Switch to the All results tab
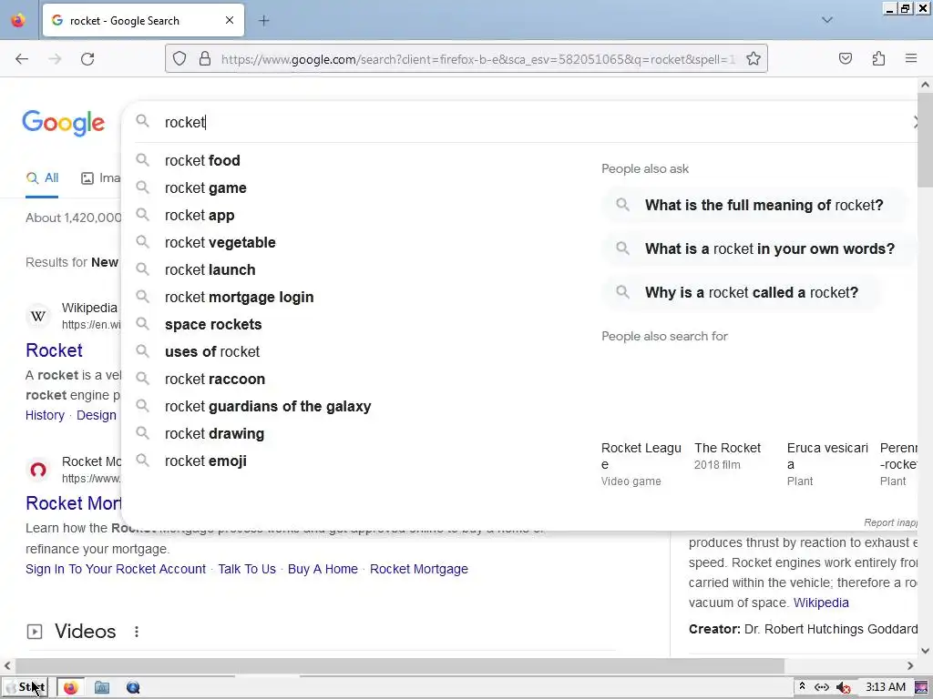 [x=42, y=177]
